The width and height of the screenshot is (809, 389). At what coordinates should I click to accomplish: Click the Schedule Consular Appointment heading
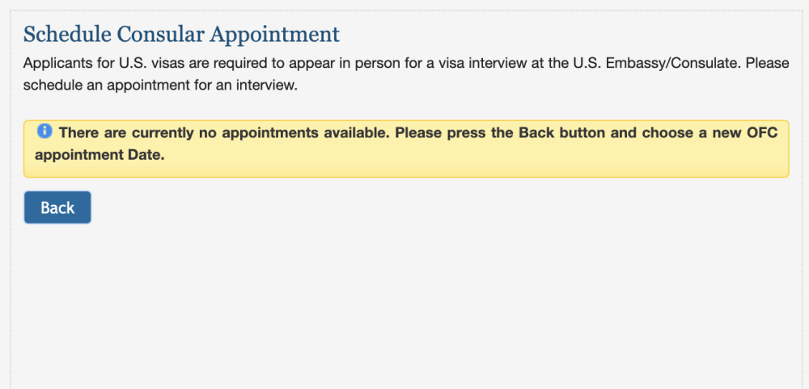(x=181, y=35)
